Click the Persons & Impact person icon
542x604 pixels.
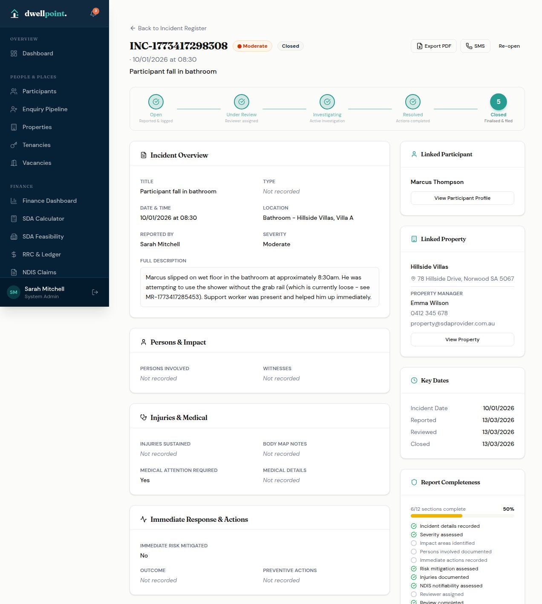click(144, 342)
